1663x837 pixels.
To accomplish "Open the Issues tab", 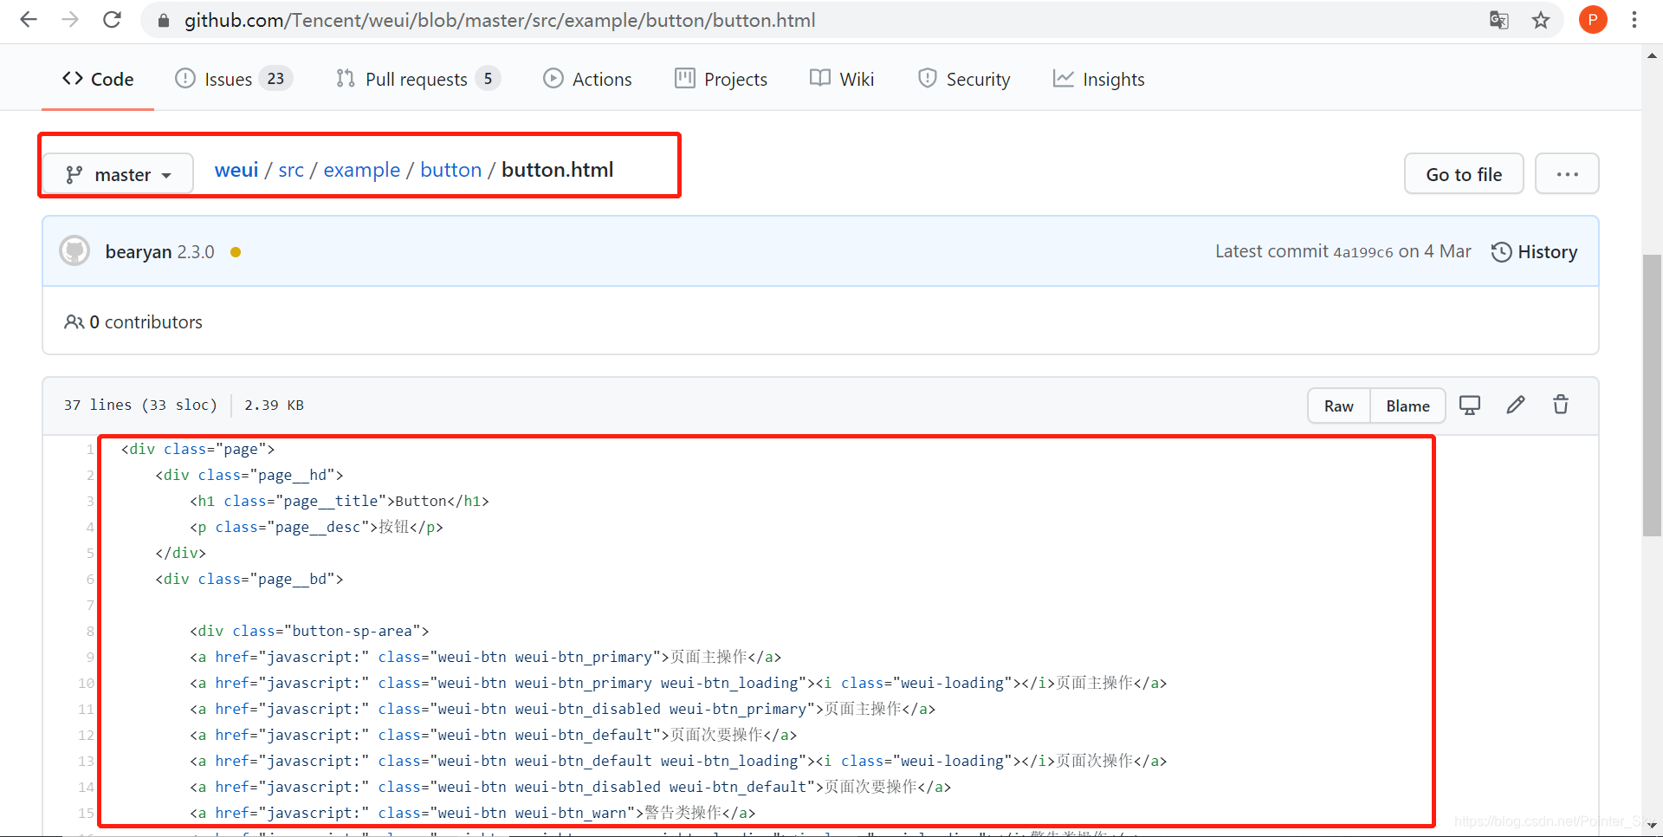I will click(234, 79).
